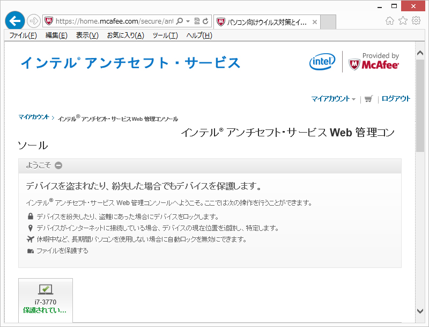Open the Tools gear icon
429x327 pixels.
coord(416,20)
